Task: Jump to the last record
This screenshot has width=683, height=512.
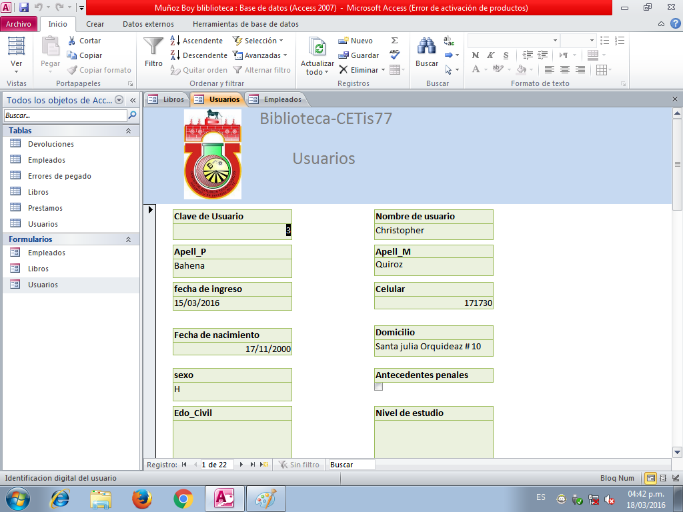Action: (x=253, y=465)
